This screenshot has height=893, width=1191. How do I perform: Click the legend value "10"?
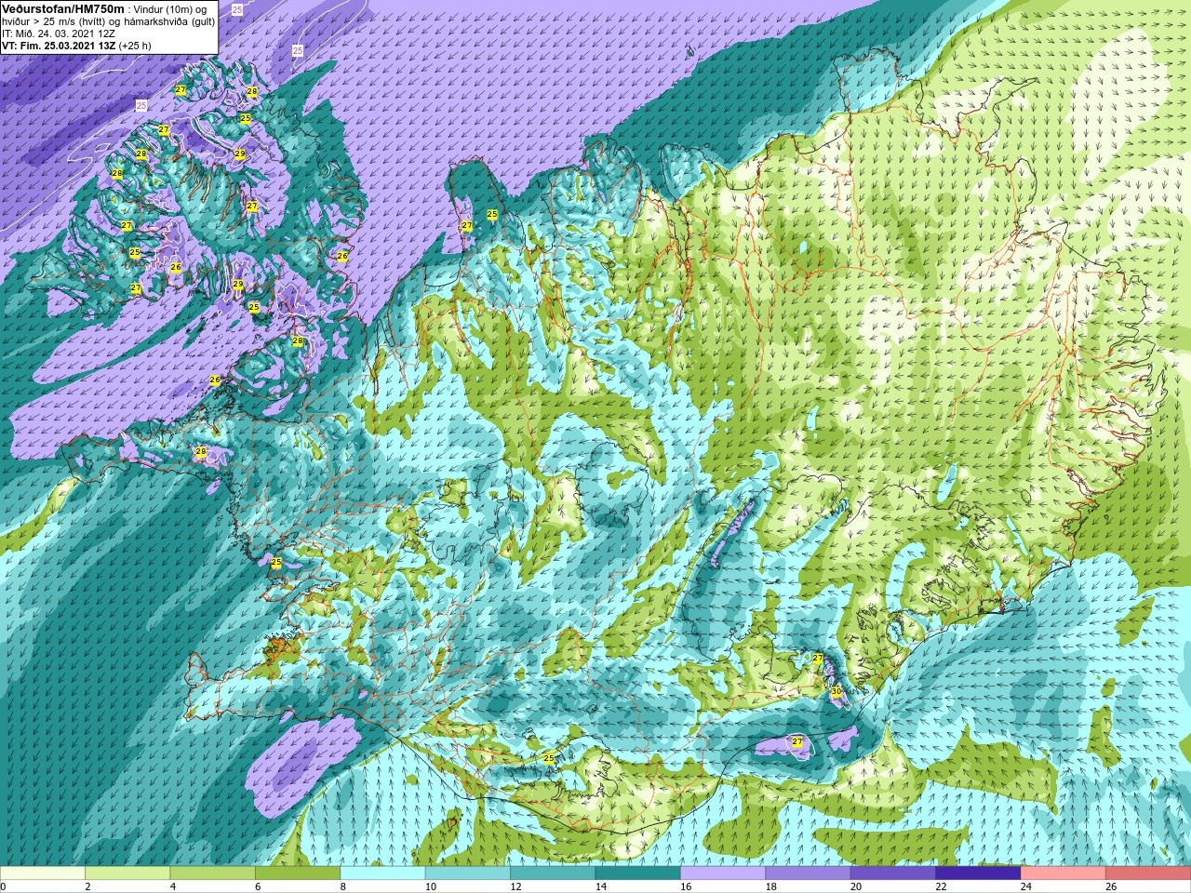coord(431,886)
